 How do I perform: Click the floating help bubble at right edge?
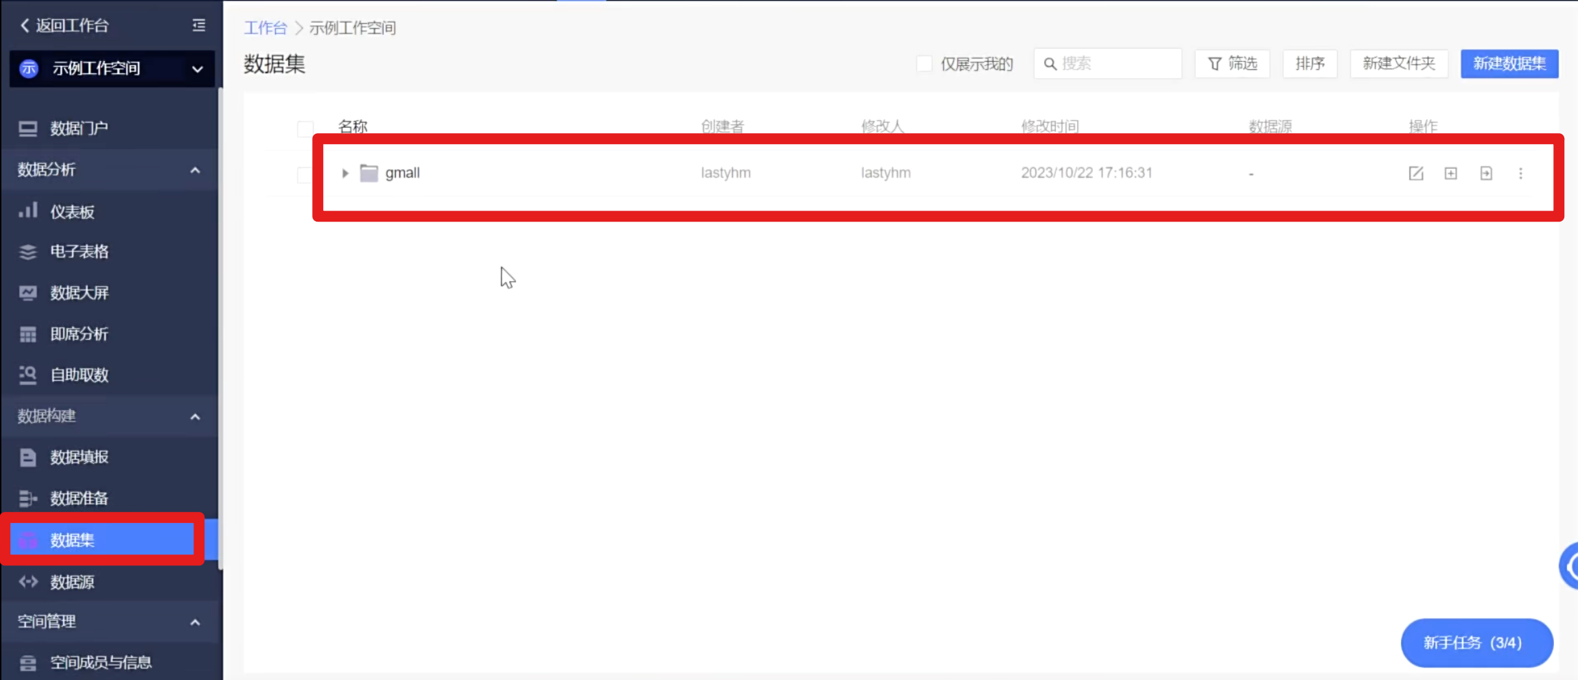(1570, 566)
